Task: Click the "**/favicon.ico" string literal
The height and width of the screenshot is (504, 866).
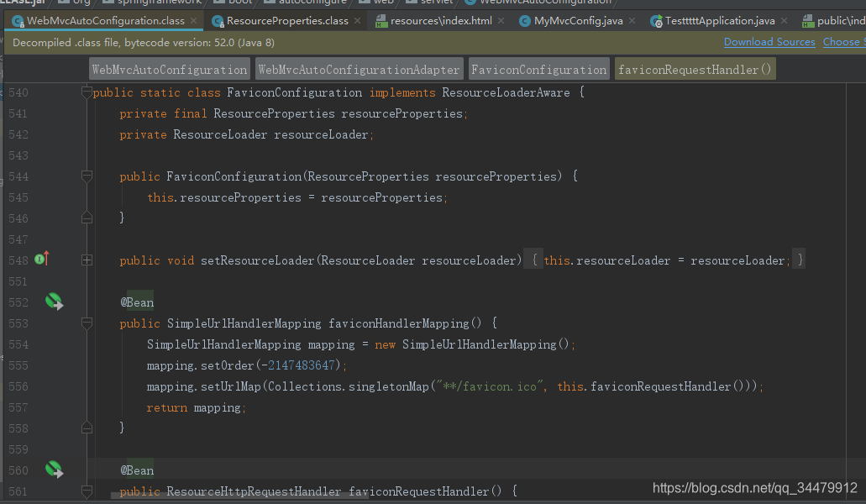Action: tap(491, 386)
